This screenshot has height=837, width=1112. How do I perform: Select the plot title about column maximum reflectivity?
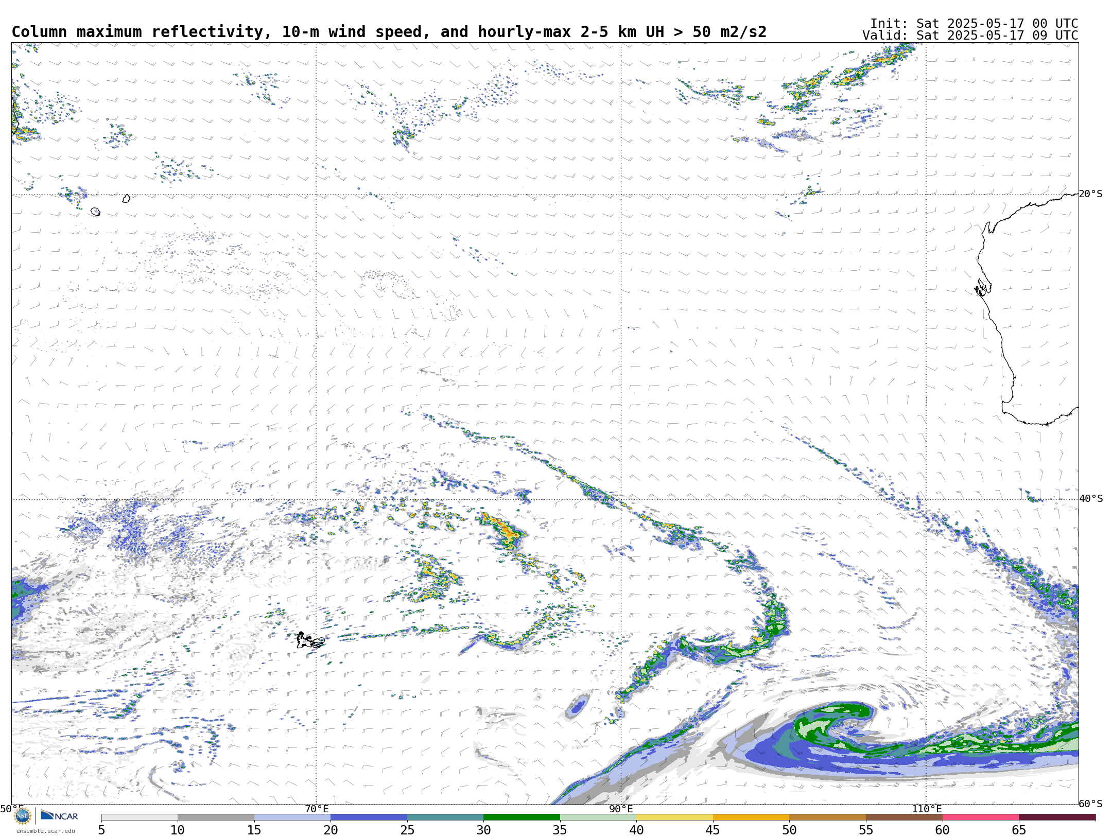click(389, 32)
